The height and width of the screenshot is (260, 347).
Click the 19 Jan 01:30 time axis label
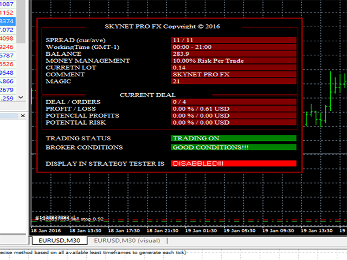pos(201,231)
